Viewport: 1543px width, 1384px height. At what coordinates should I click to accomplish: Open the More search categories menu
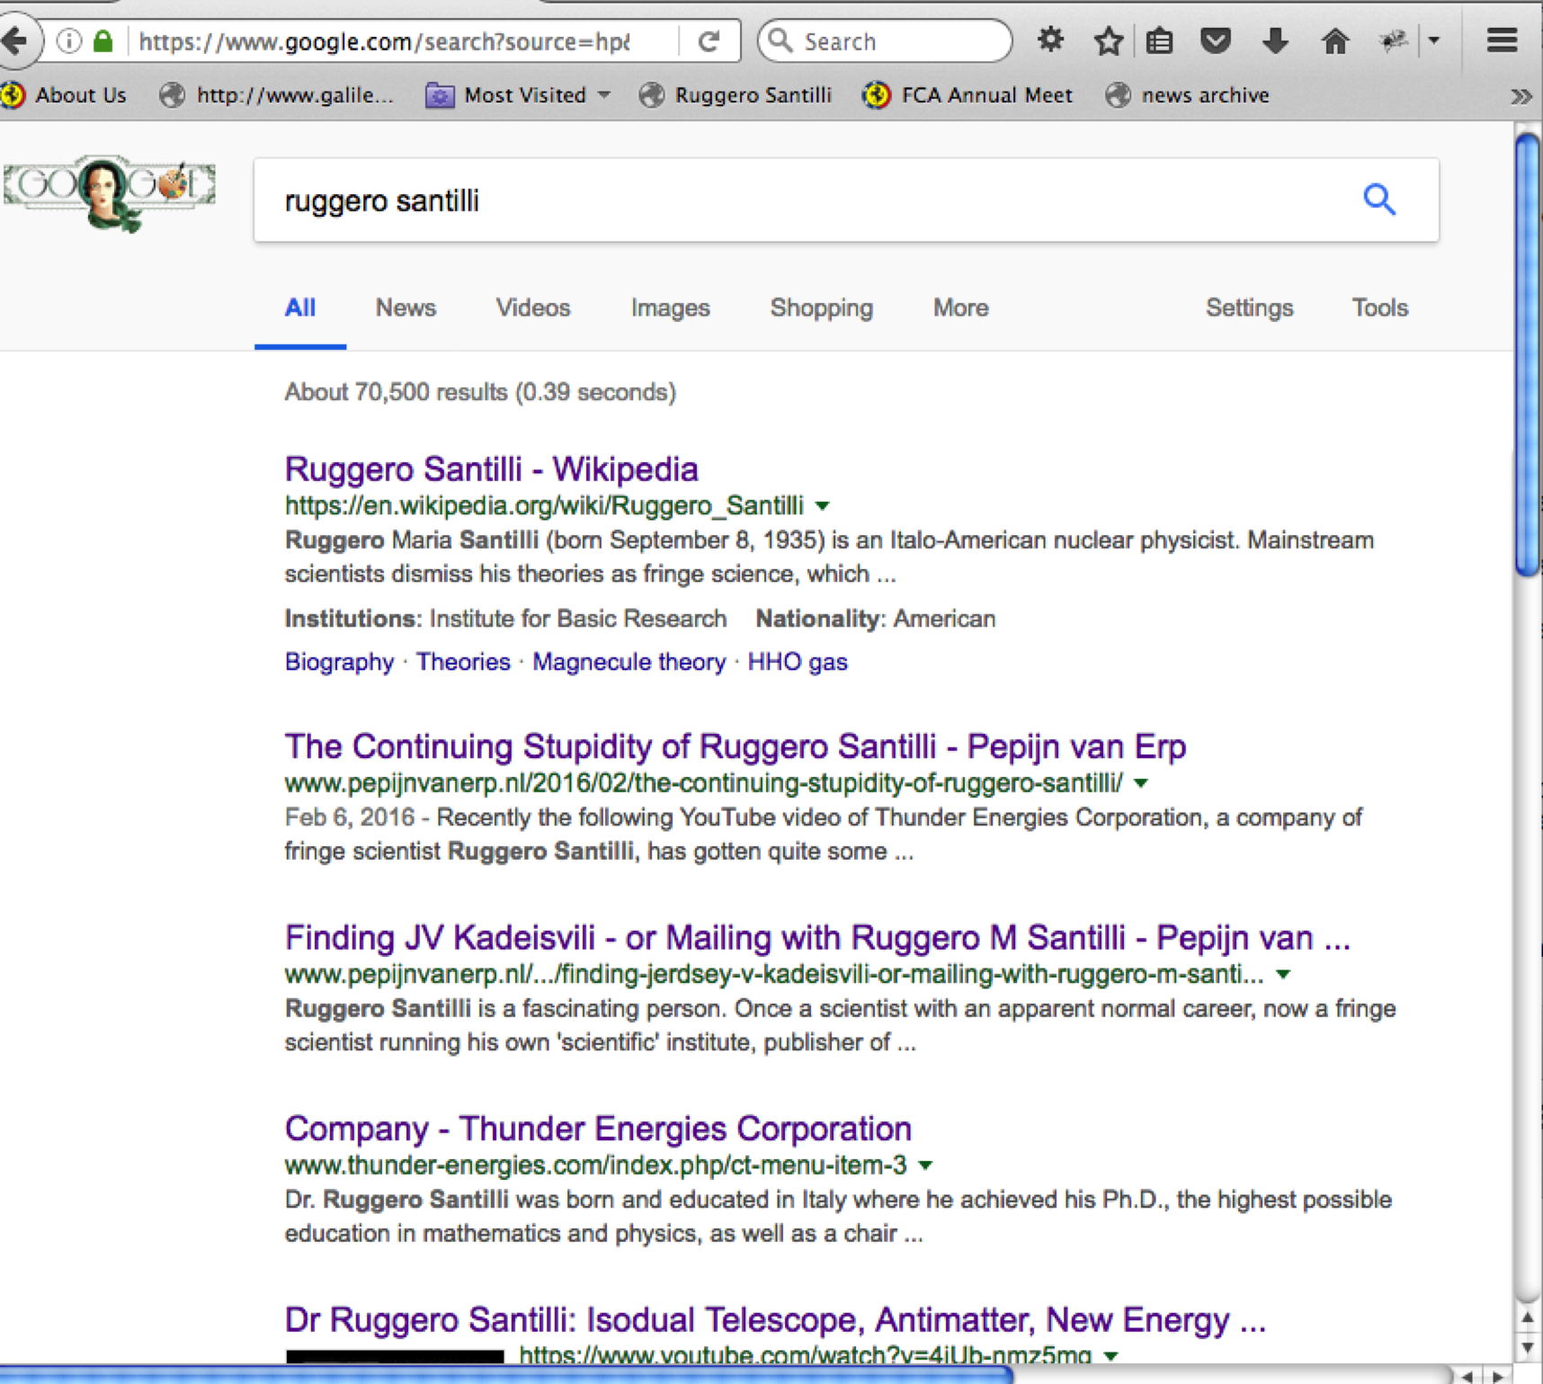[960, 308]
